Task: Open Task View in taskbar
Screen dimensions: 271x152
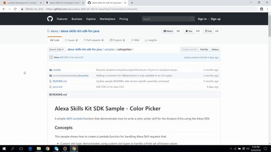Action: pyautogui.click(x=21, y=149)
